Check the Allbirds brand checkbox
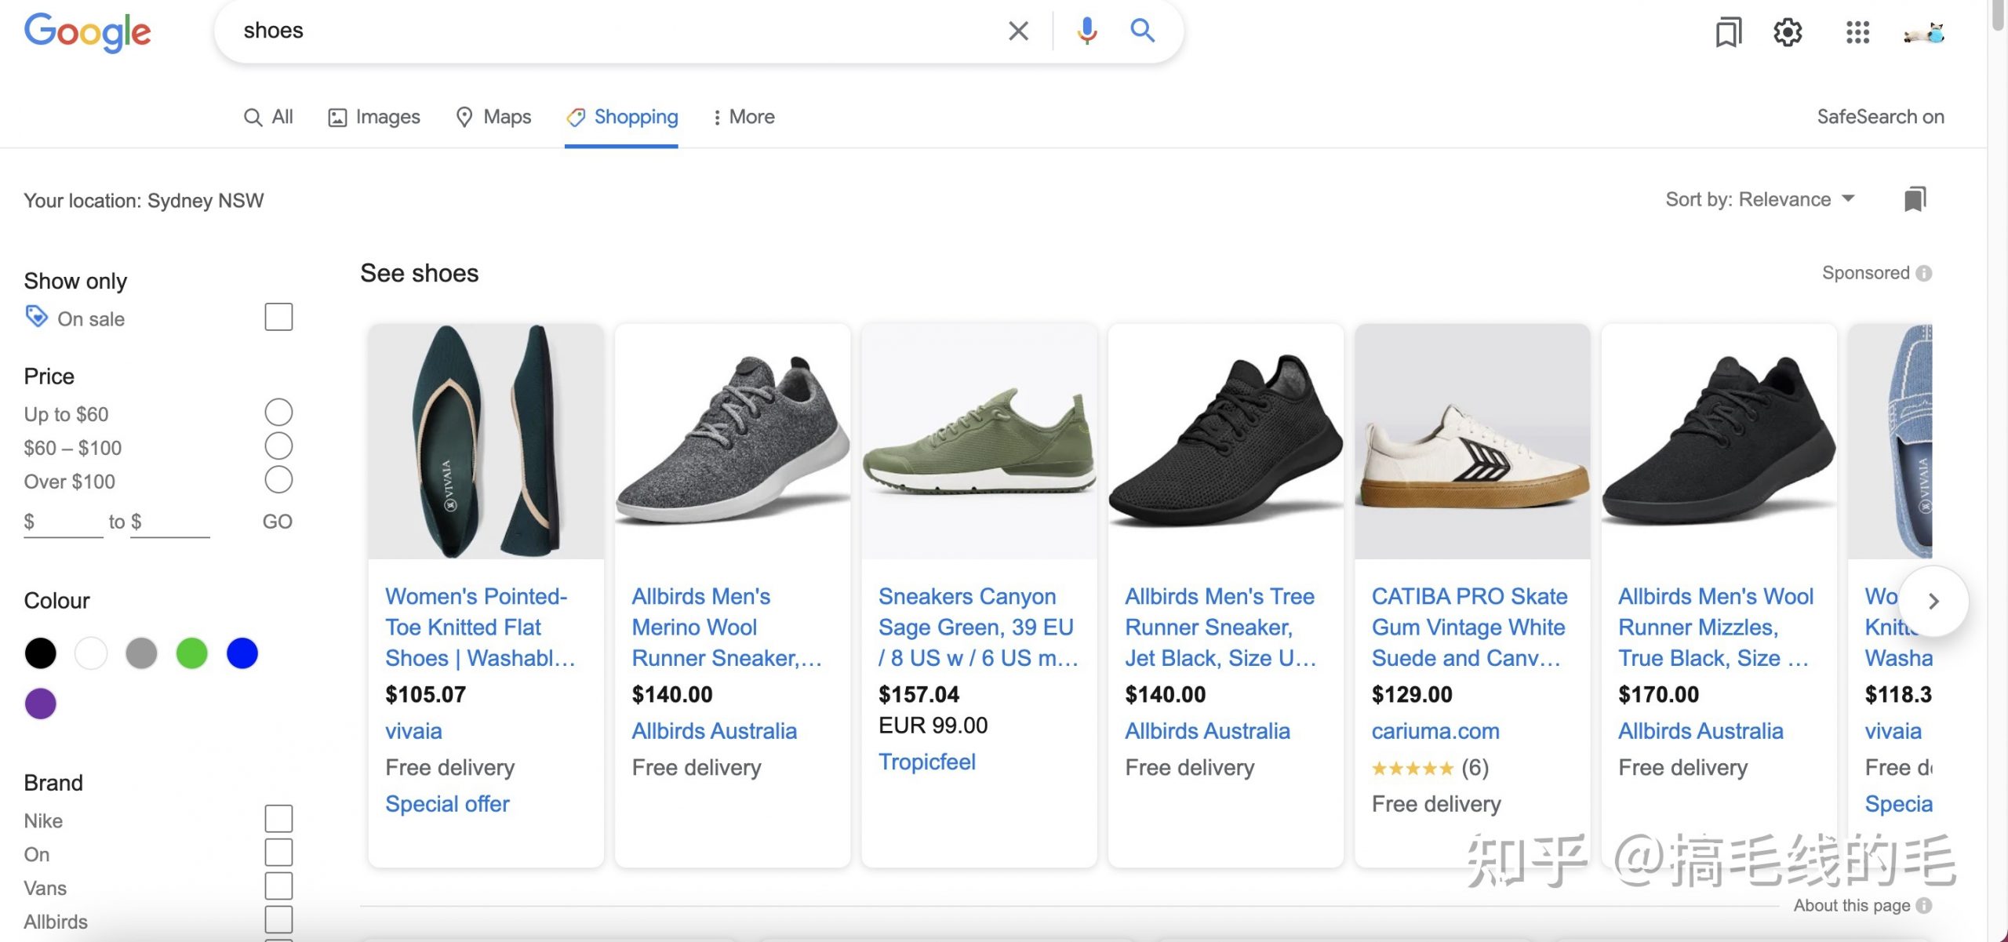Viewport: 2008px width, 942px height. (x=278, y=919)
